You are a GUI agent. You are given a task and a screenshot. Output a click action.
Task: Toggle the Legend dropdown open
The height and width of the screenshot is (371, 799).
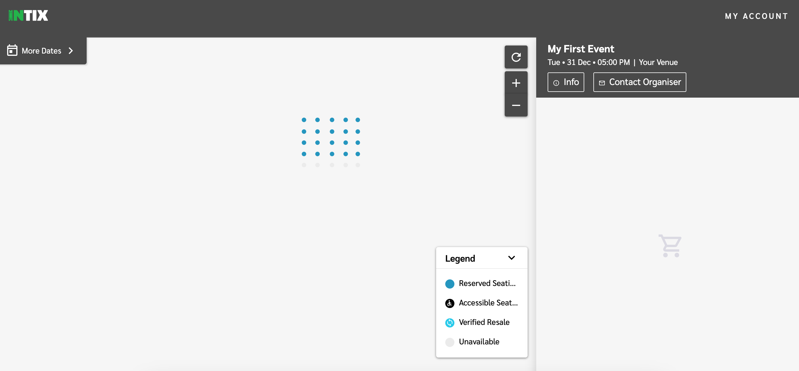click(513, 258)
